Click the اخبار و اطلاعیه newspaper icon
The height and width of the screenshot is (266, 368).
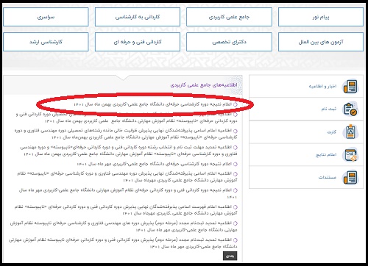(x=350, y=86)
